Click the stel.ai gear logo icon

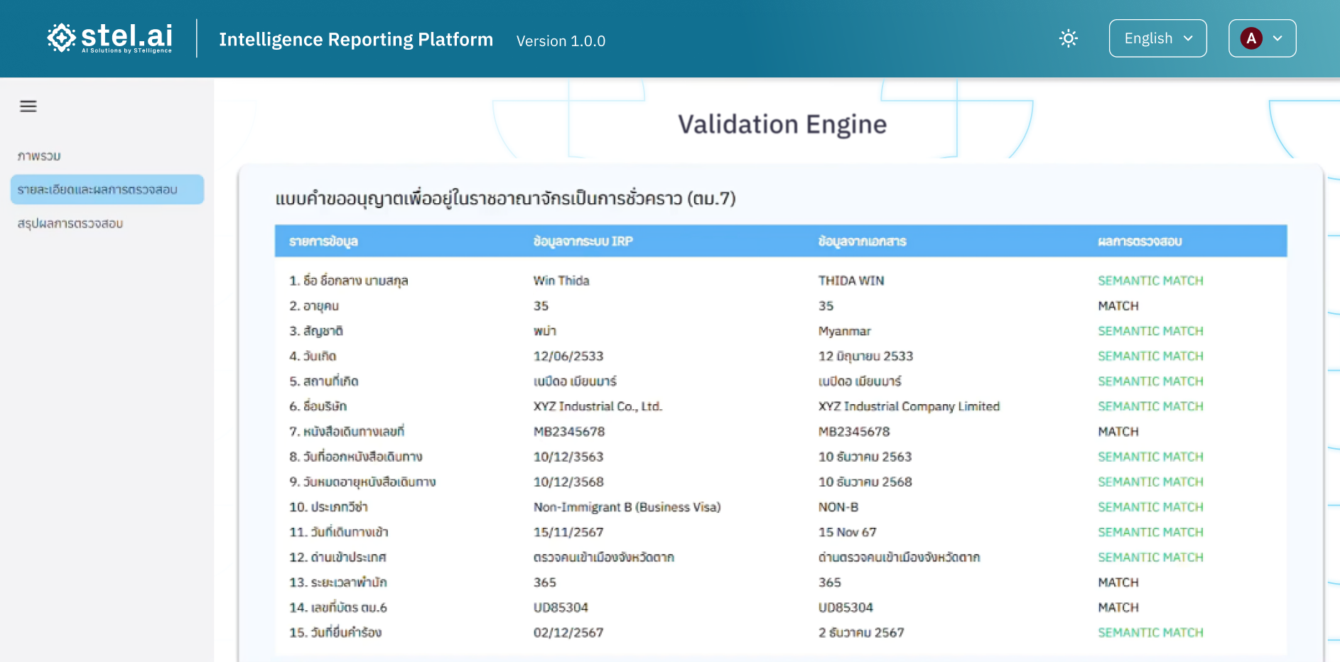62,38
